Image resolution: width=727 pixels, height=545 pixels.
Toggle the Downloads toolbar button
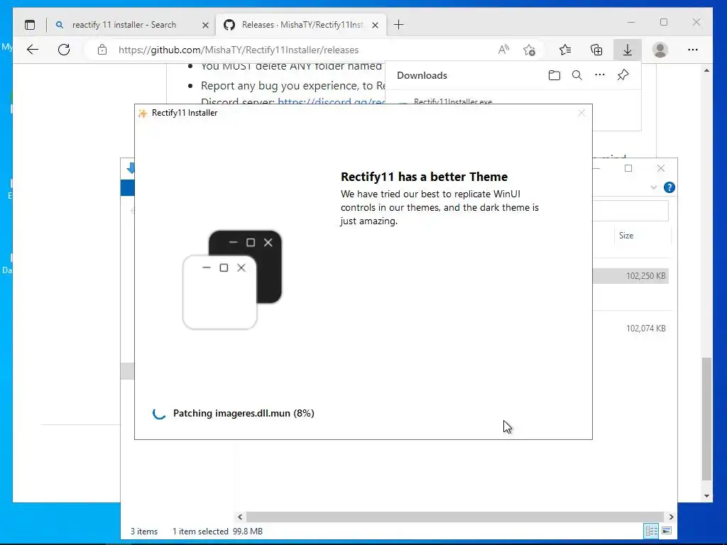coord(628,50)
